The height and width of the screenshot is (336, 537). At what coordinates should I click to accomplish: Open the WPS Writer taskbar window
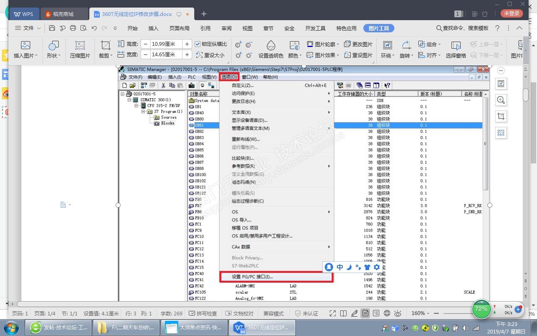(262, 328)
